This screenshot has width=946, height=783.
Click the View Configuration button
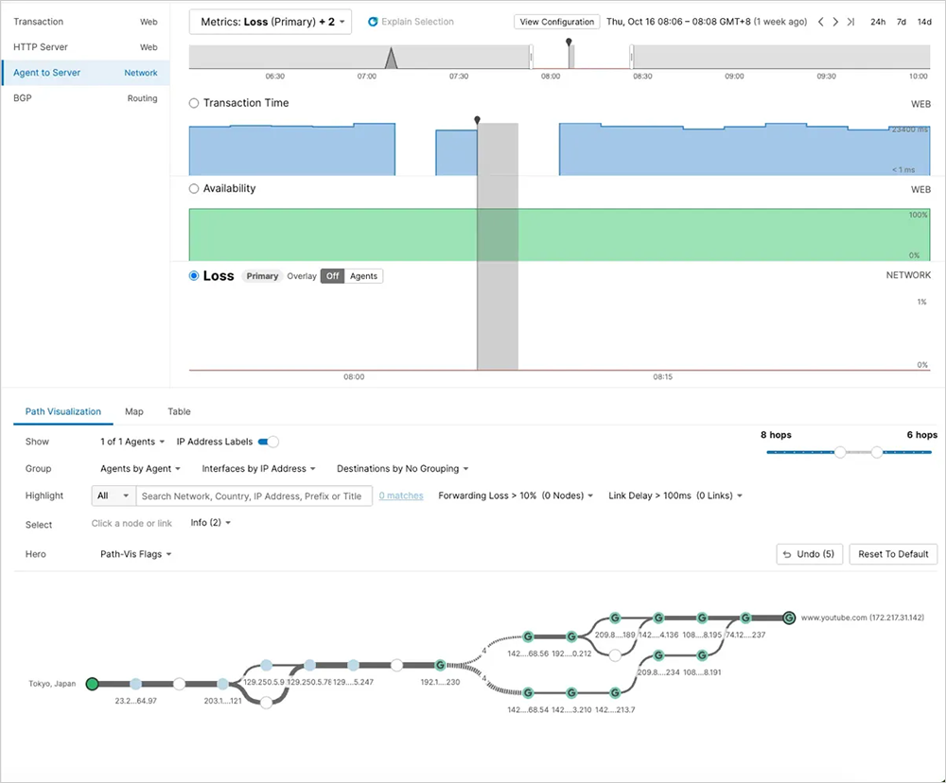point(556,21)
